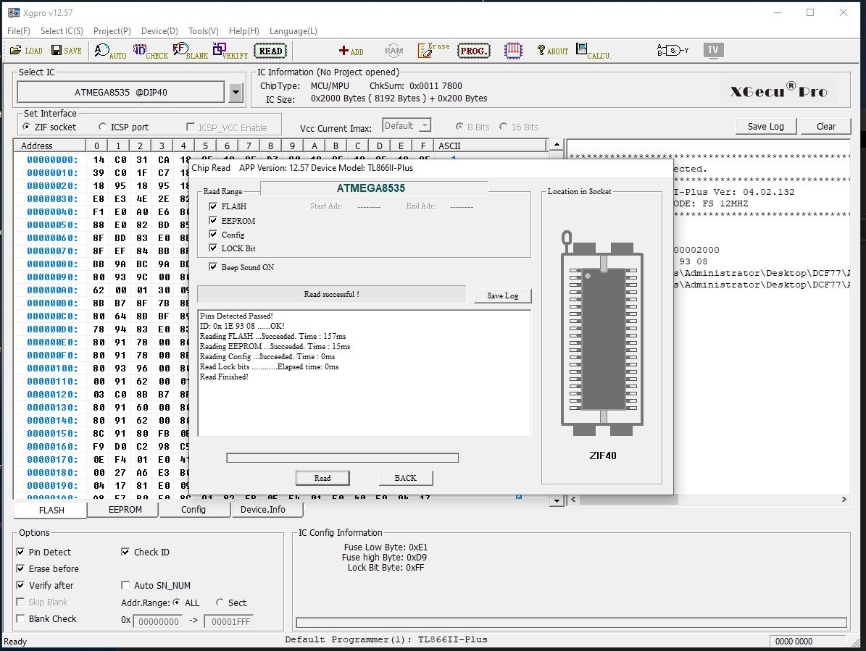Toggle the Erase before option
Viewport: 866px width, 651px height.
click(20, 568)
